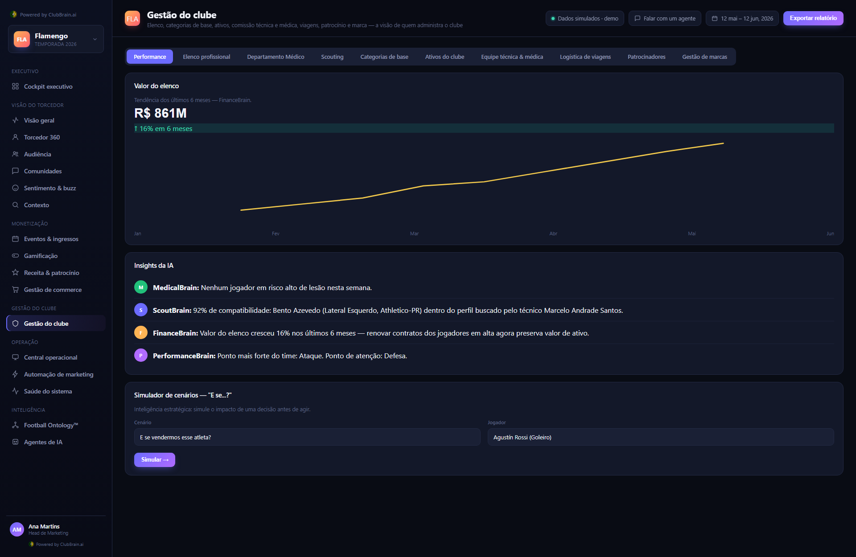
Task: Click the Simular button
Action: 155,459
